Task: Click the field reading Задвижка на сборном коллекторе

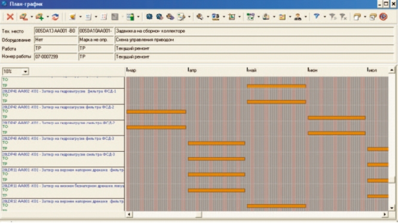Action: click(x=254, y=31)
